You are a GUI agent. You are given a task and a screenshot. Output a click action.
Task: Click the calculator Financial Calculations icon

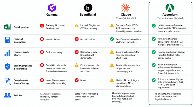click(x=8, y=40)
